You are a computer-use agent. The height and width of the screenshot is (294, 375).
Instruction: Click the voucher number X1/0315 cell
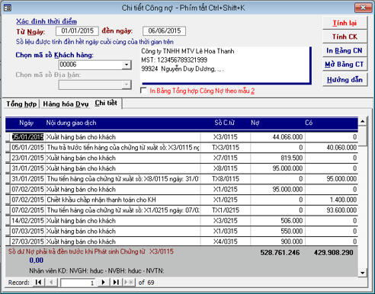(226, 231)
